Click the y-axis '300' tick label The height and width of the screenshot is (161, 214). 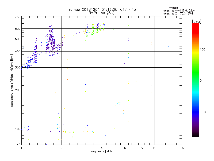coord(18,68)
